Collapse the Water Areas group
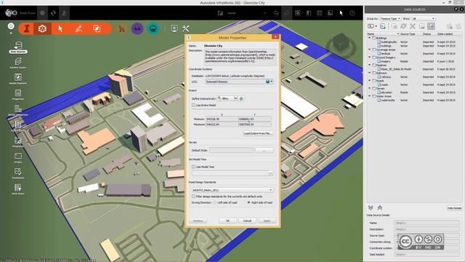The height and width of the screenshot is (262, 465). point(370,96)
